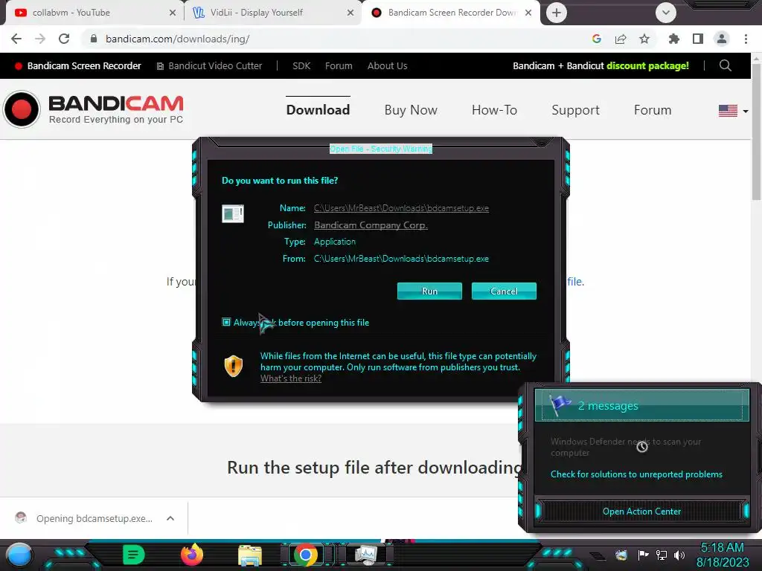762x571 pixels.
Task: Select the Bandicam Screen Recorder Download tab
Action: (451, 13)
